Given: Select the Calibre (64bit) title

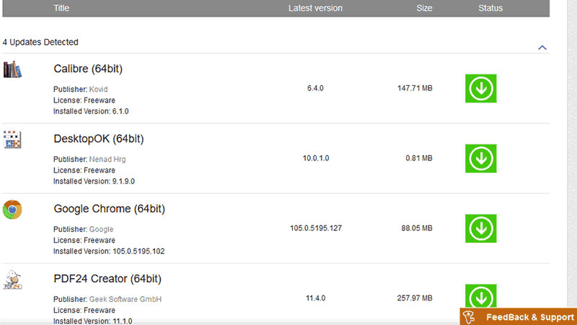Looking at the screenshot, I should 87,69.
